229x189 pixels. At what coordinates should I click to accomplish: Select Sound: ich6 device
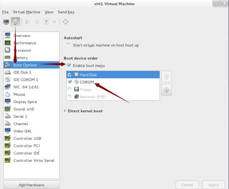tap(31, 109)
